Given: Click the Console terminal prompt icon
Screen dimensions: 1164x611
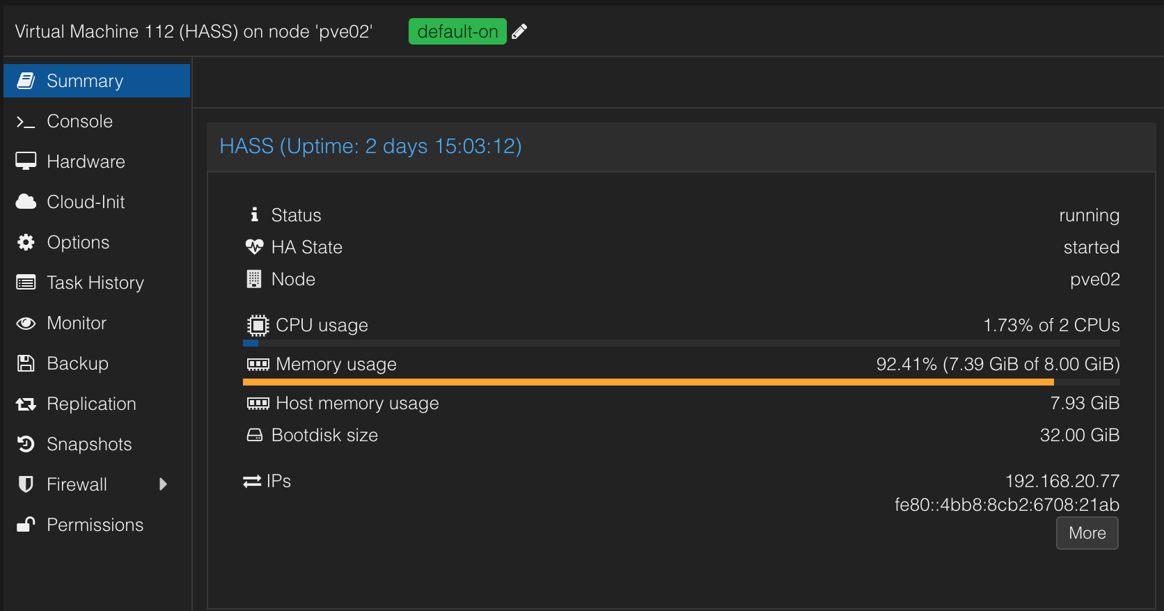Looking at the screenshot, I should pyautogui.click(x=26, y=122).
